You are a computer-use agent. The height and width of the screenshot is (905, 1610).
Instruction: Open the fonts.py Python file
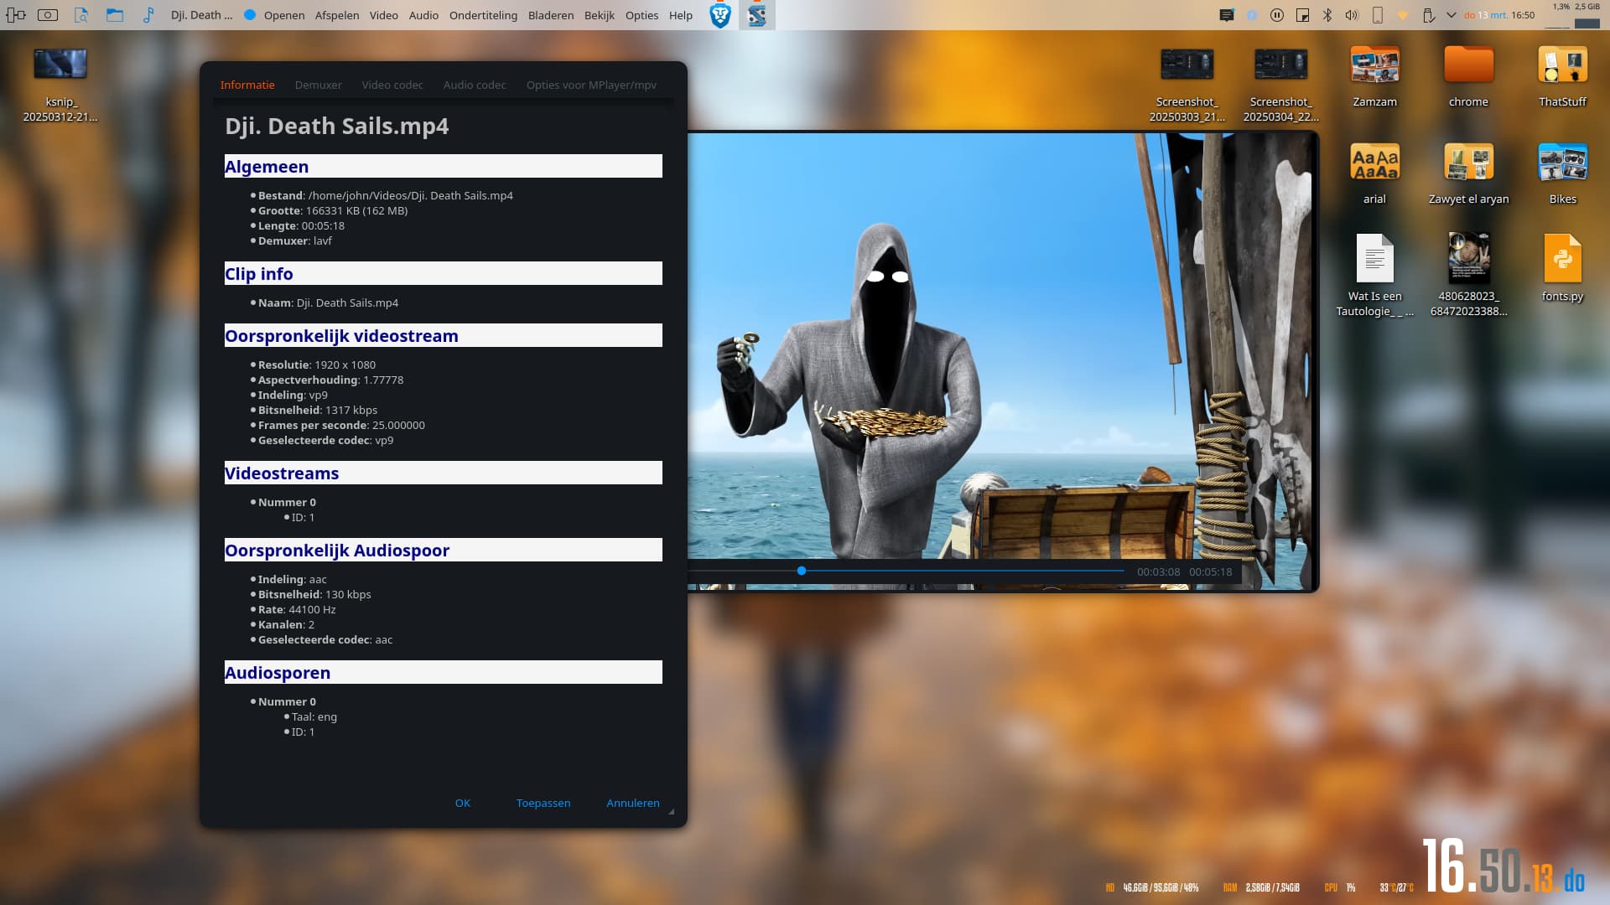tap(1563, 268)
